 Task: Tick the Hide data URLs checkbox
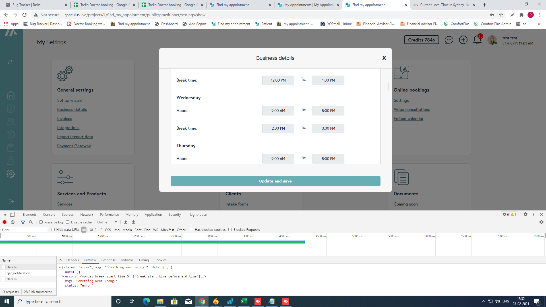coord(53,230)
